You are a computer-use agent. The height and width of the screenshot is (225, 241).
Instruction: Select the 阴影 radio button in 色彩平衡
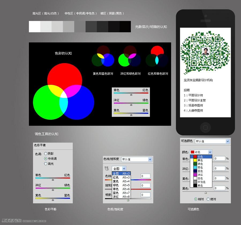click(x=46, y=154)
